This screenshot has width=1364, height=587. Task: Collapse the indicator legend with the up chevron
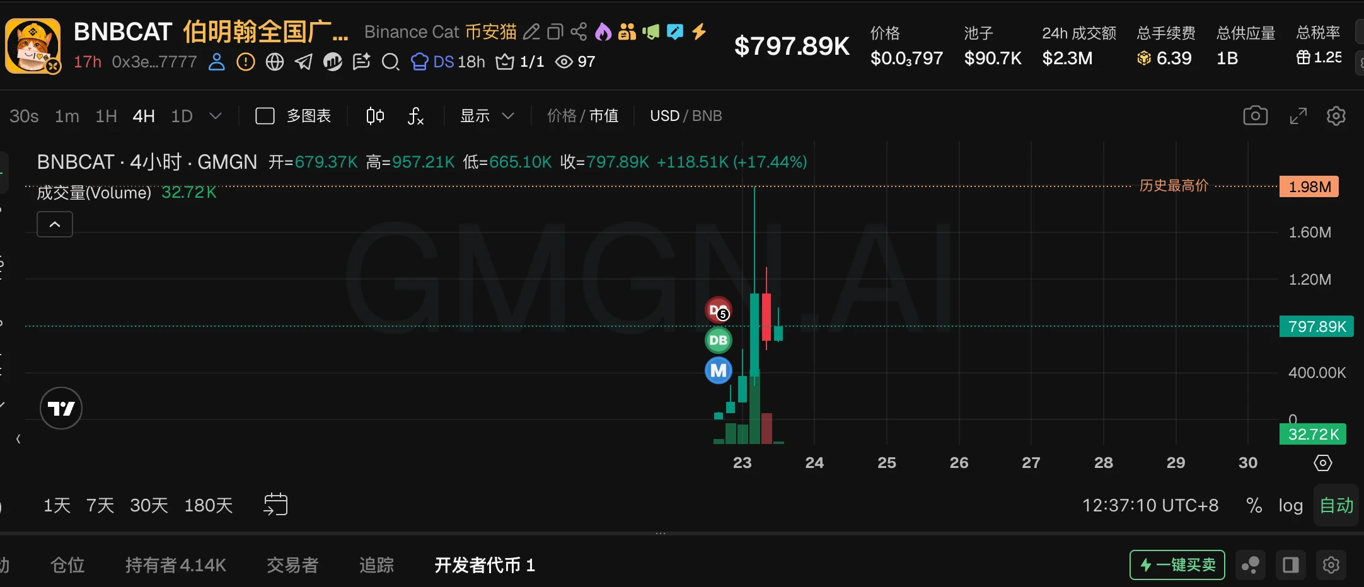pos(55,224)
